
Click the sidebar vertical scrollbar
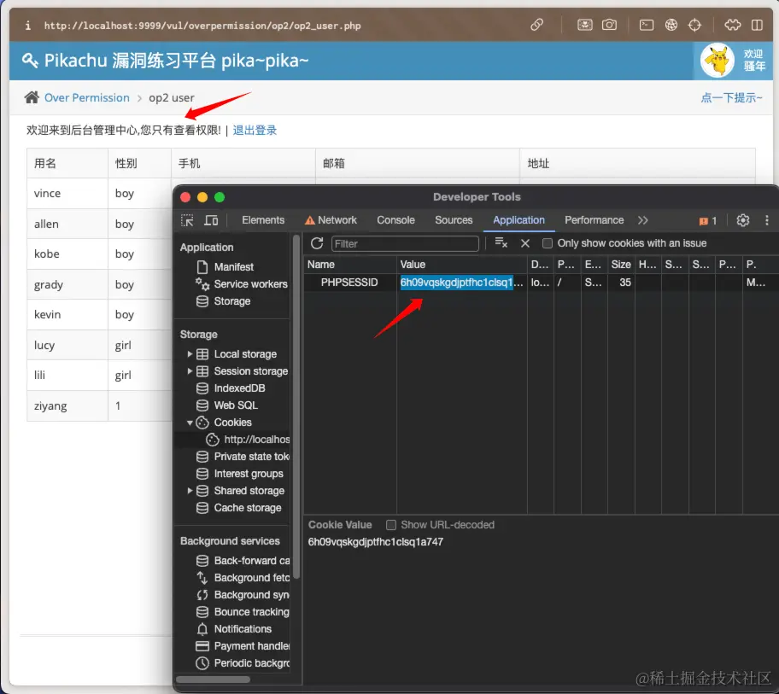296,407
